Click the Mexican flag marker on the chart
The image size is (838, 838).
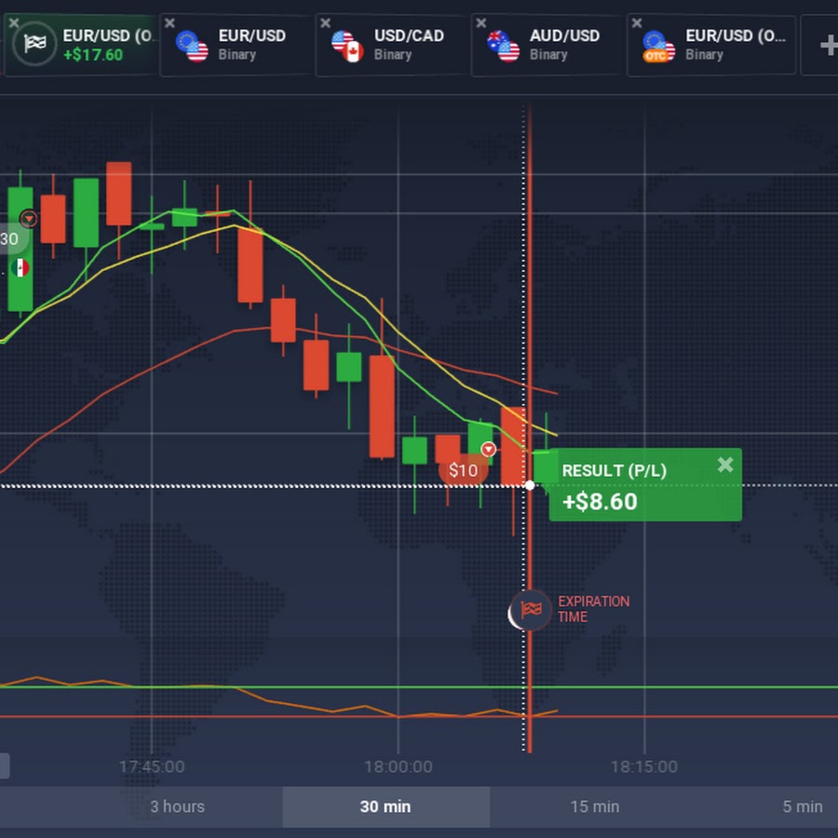coord(20,268)
